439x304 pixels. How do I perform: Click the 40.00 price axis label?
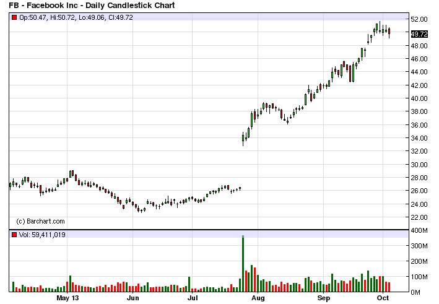(x=419, y=98)
